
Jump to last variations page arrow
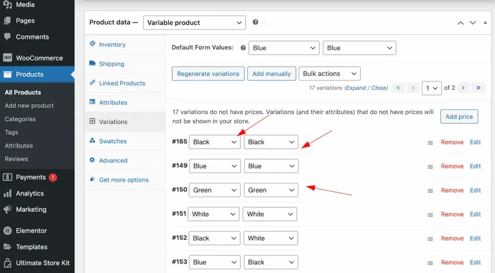(478, 88)
